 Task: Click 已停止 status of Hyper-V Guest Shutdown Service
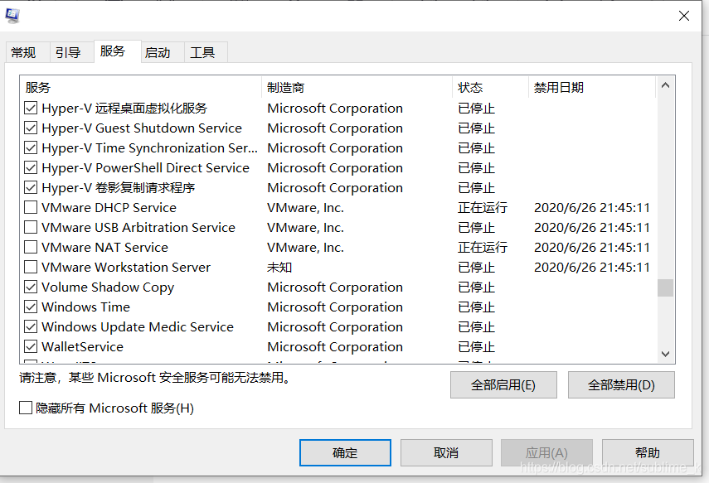click(476, 128)
